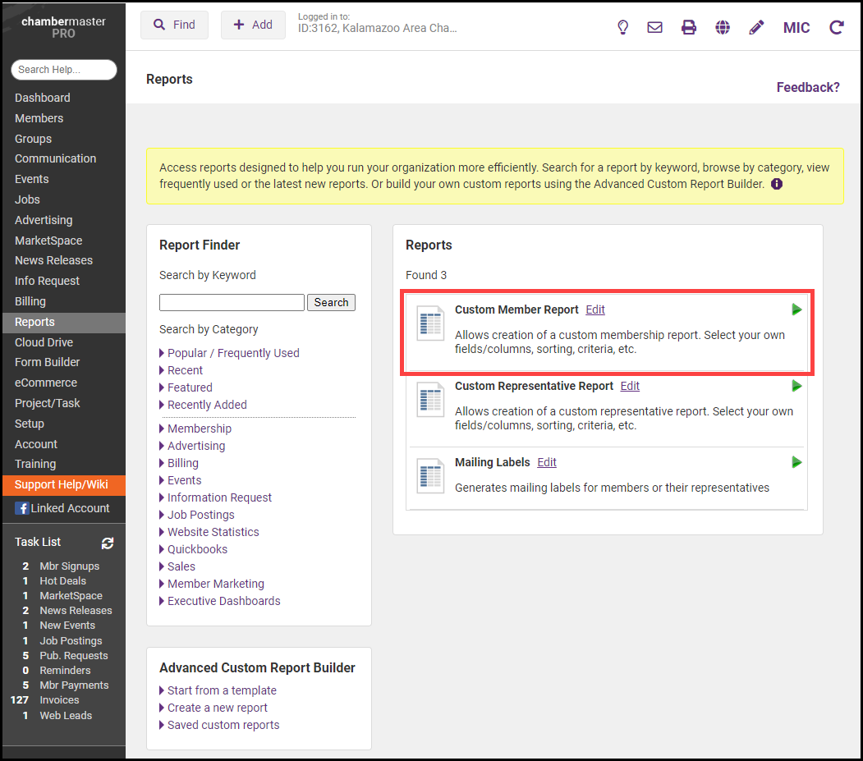Image resolution: width=863 pixels, height=761 pixels.
Task: Click the pencil edit icon in header
Action: click(x=756, y=27)
